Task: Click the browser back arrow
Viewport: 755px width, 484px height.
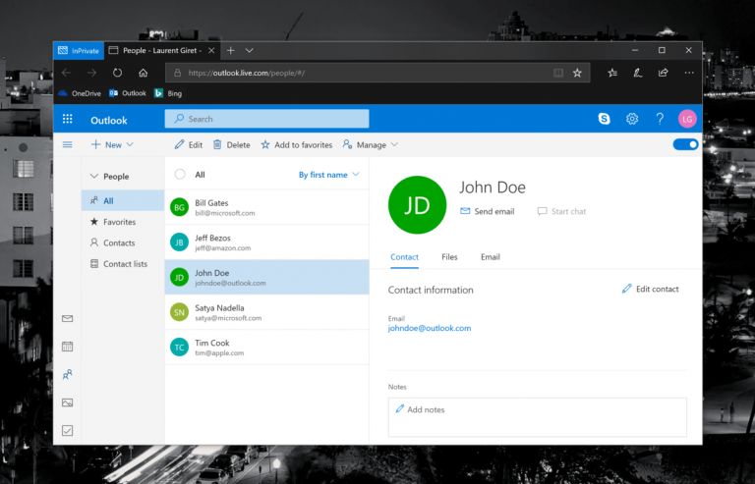Action: [67, 73]
